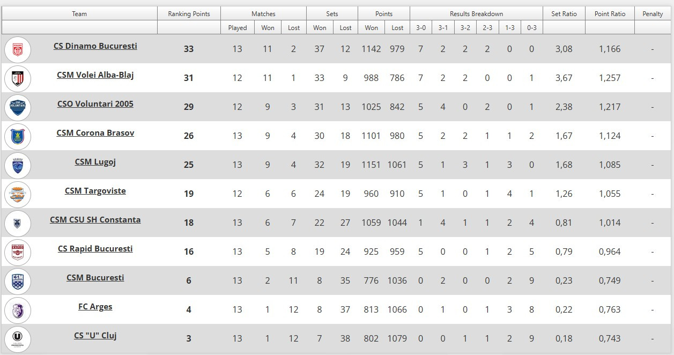Screen dimensions: 674x355
Task: Click the CS "U" Cluj team logo
Action: click(x=18, y=339)
